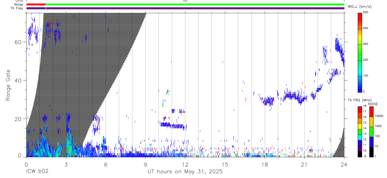Click the '6' tick on the UT hours axis
The image size is (387, 178).
[x=106, y=165]
